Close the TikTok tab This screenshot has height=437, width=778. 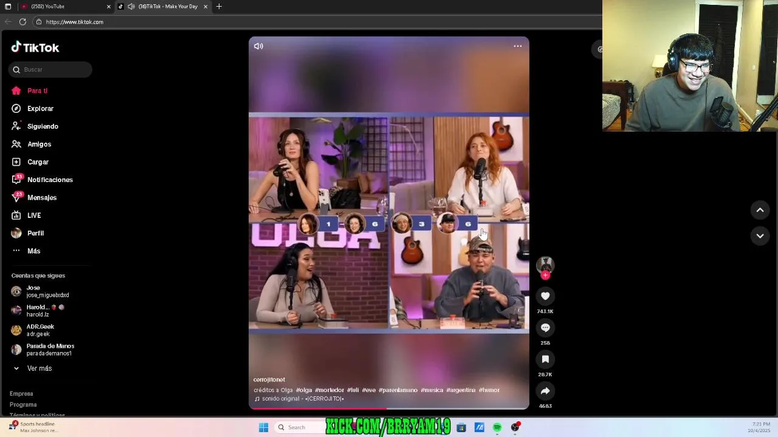205,7
